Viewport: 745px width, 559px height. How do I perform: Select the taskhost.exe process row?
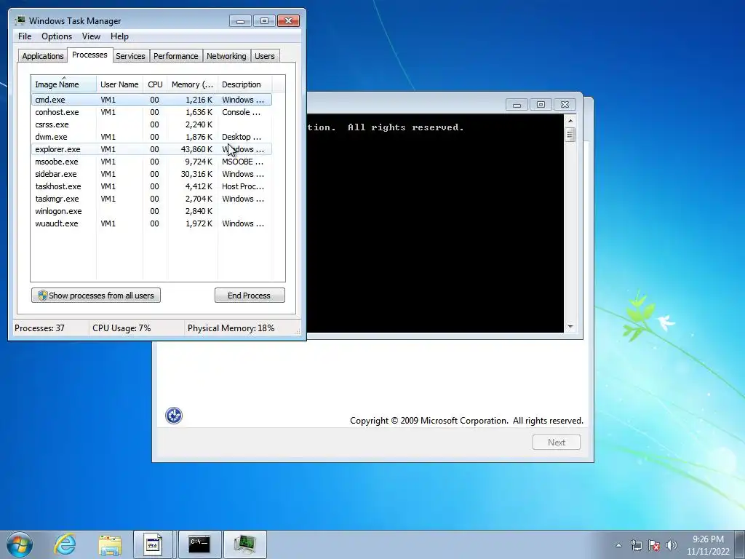pyautogui.click(x=151, y=186)
